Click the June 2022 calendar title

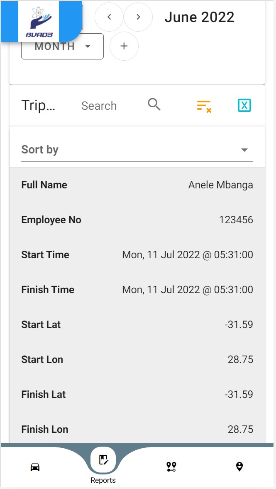199,17
